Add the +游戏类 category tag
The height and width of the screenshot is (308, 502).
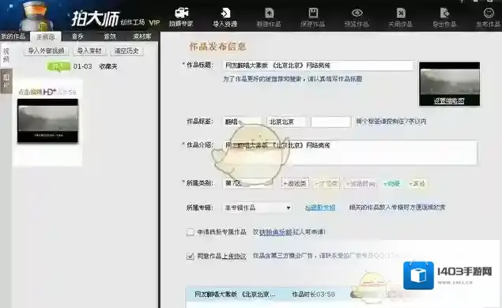(x=295, y=183)
